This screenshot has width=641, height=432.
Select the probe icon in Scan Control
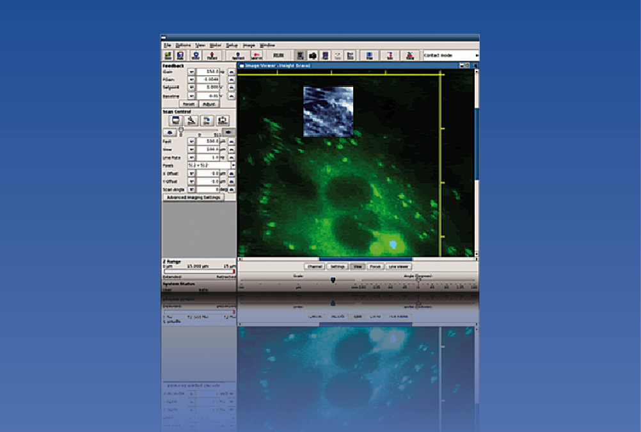tap(191, 120)
